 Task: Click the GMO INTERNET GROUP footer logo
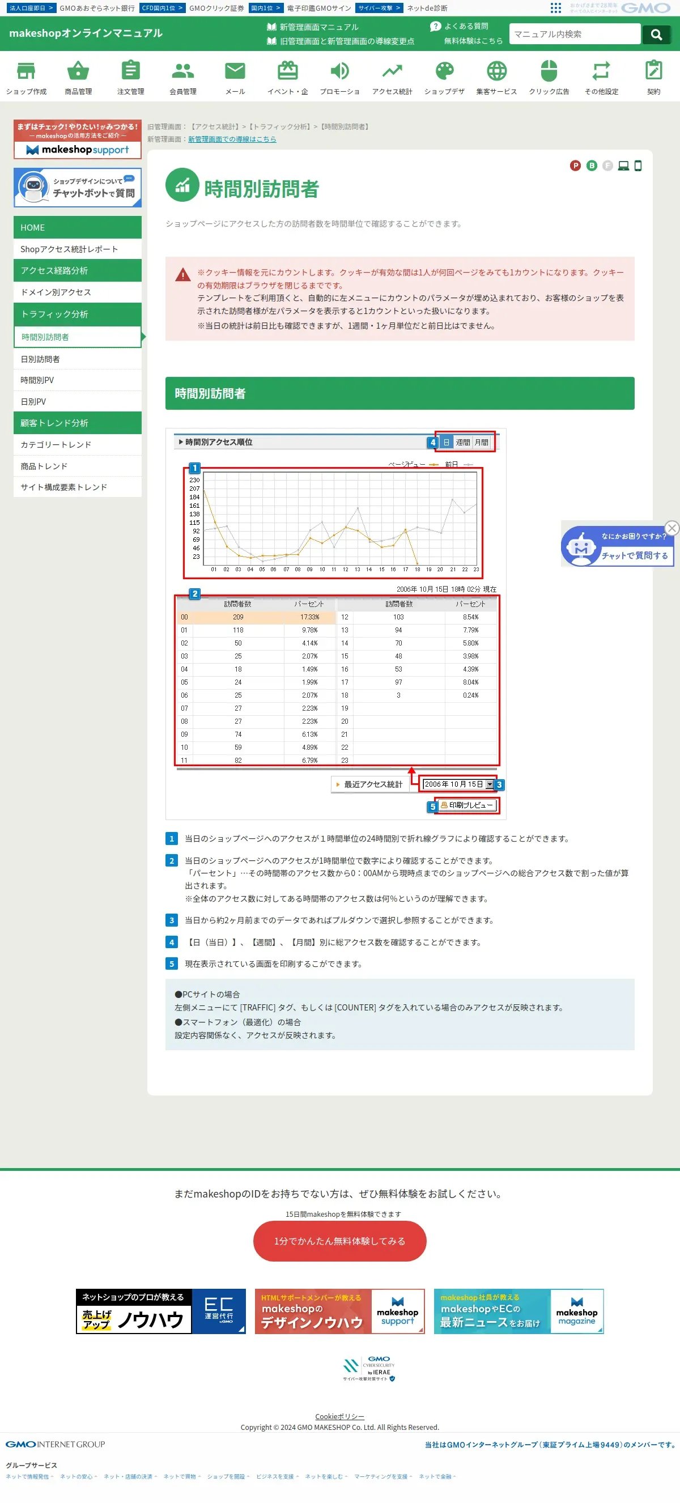pos(56,1445)
